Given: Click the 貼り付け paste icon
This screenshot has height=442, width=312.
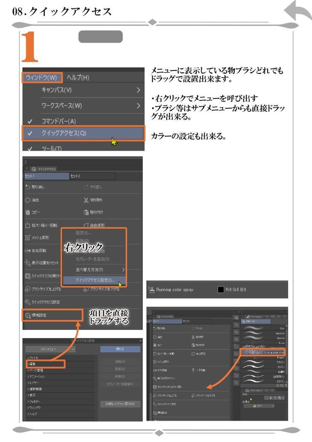Looking at the screenshot, I should (x=86, y=212).
